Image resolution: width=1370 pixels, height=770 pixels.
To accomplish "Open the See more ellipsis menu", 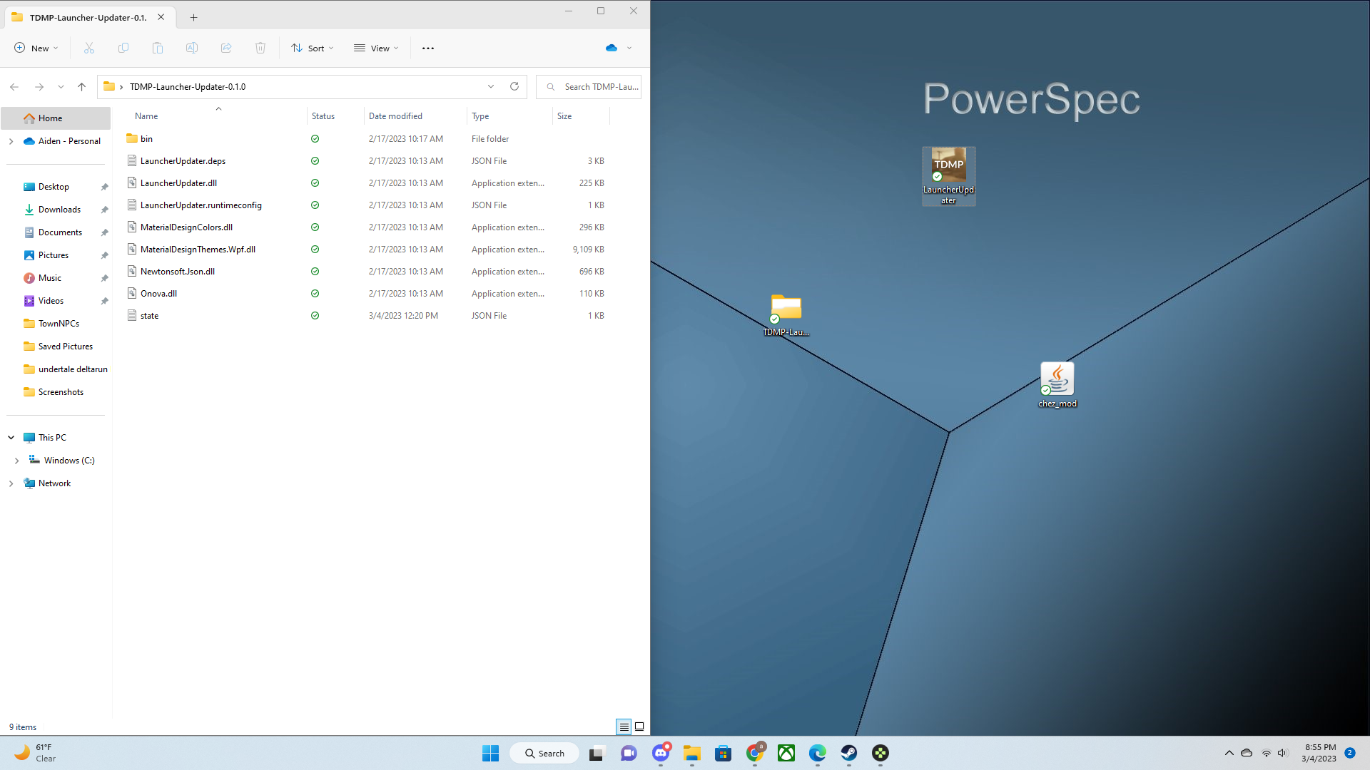I will [428, 48].
